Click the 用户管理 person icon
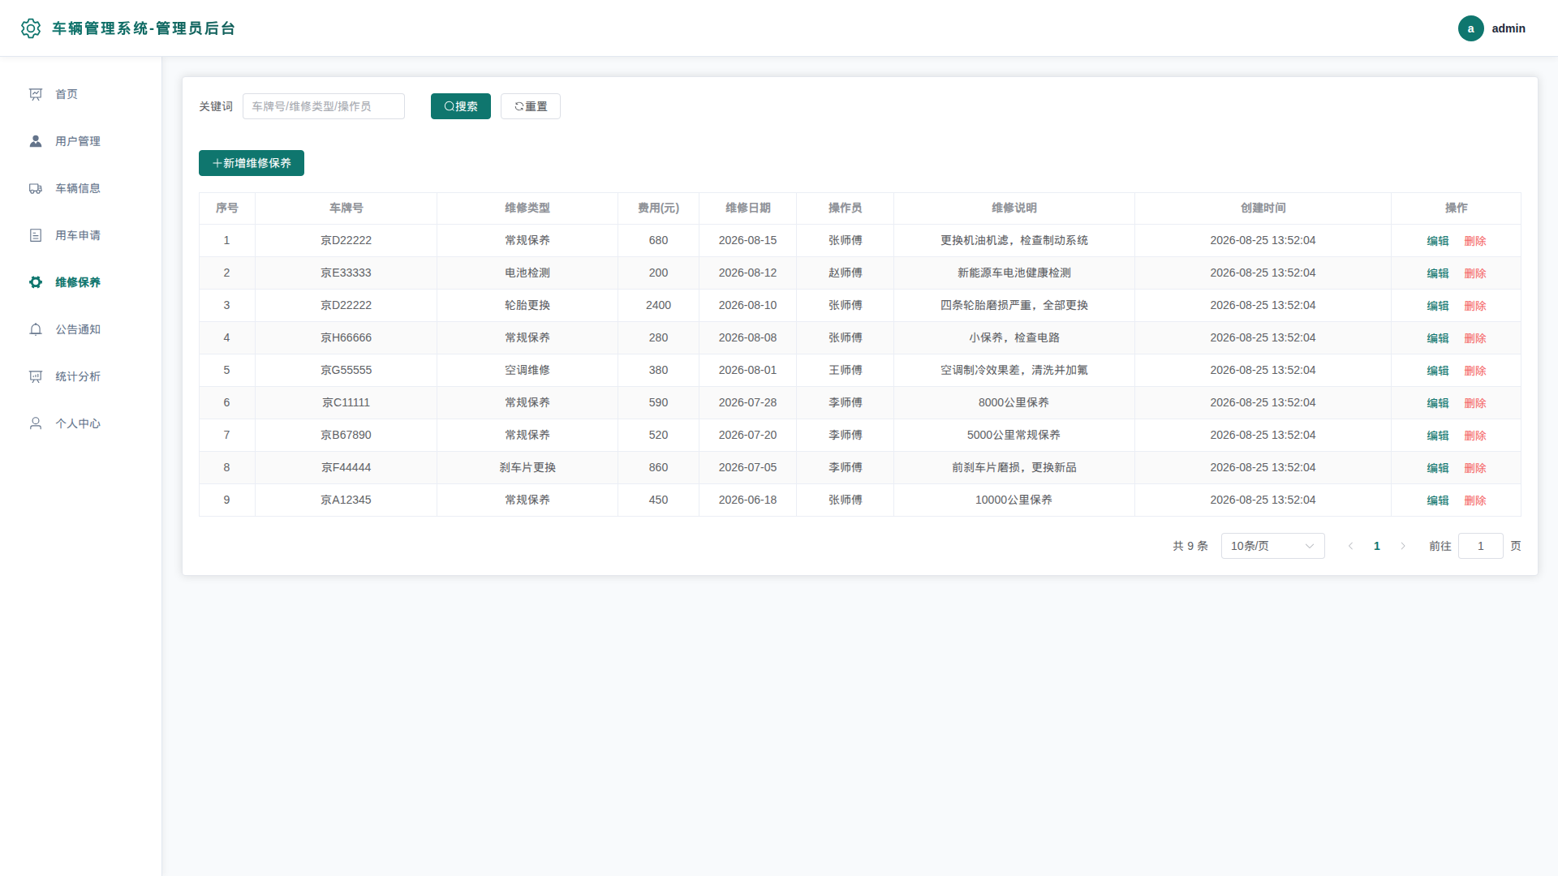1558x876 pixels. coord(36,141)
